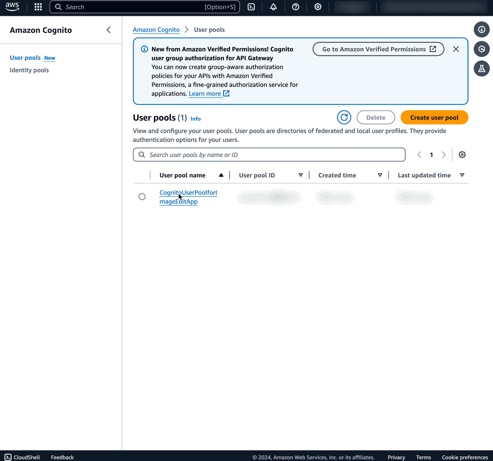Open the settings gear in the top bar

317,7
